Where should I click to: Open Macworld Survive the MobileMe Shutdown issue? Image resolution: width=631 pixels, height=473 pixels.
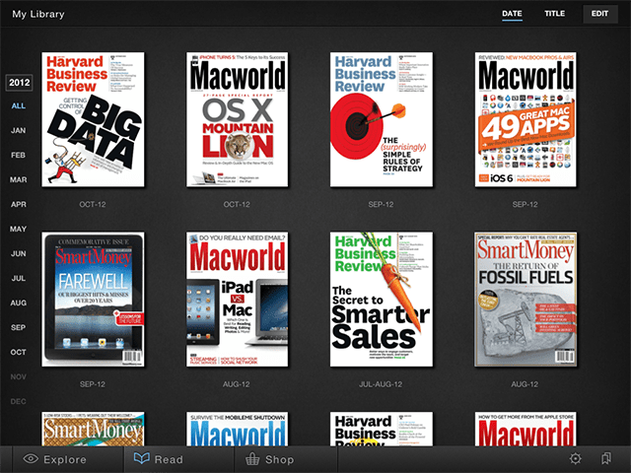(237, 429)
